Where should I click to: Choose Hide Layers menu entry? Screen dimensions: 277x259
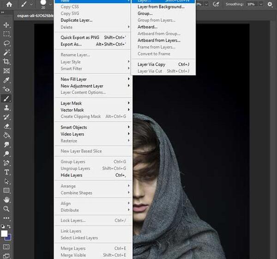pyautogui.click(x=93, y=175)
